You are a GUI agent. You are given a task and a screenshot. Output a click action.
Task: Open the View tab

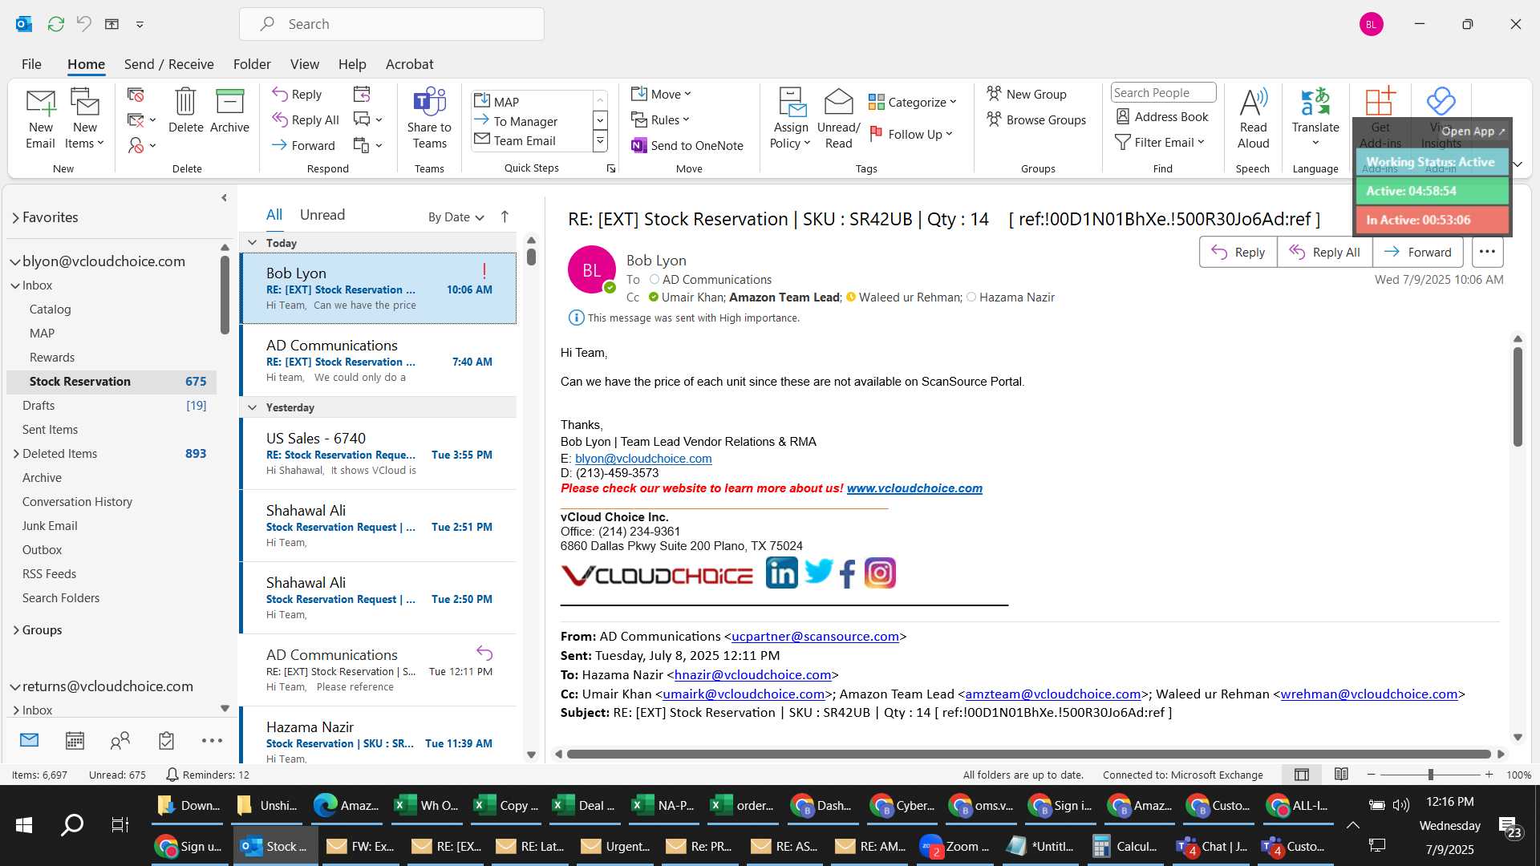click(304, 64)
